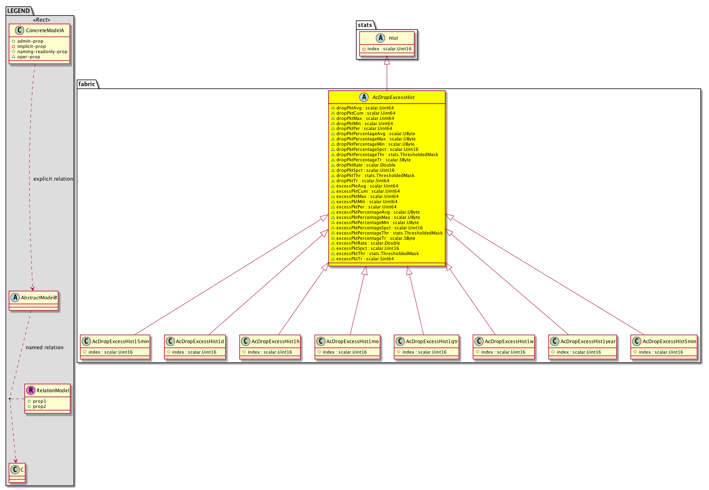Click the AcDropExcessHist1qtr class name
Image resolution: width=709 pixels, height=490 pixels.
(x=431, y=342)
